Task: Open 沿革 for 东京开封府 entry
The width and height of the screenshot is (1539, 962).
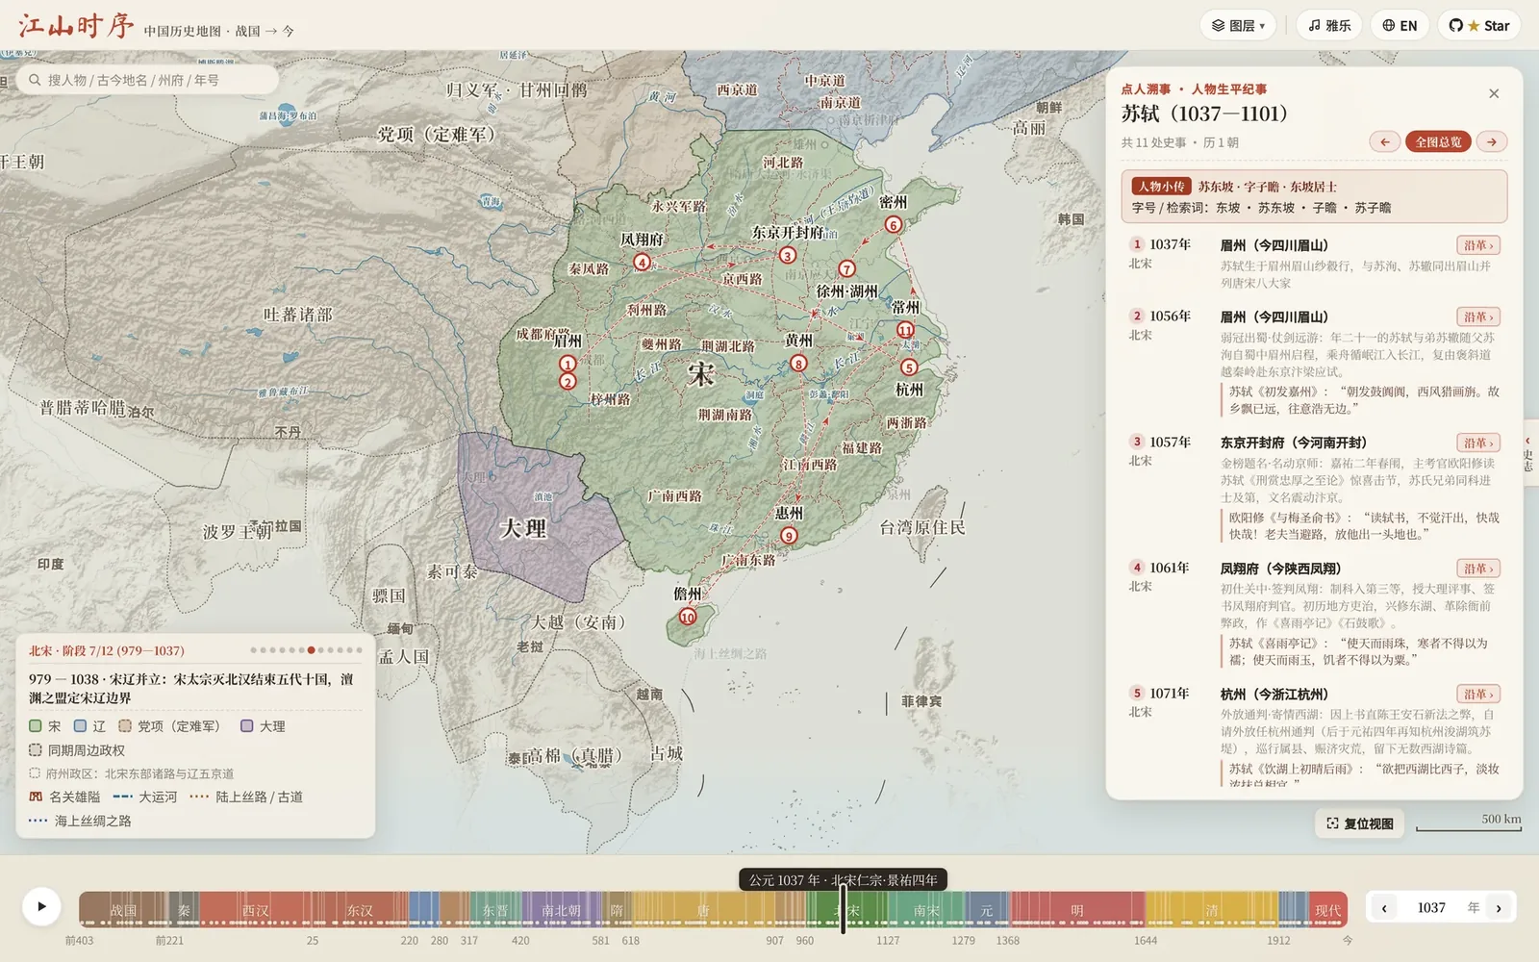Action: click(x=1478, y=443)
